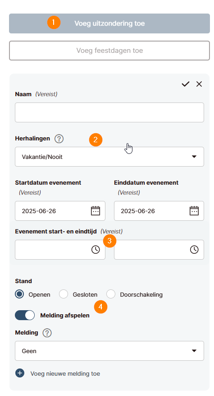214x396 pixels.
Task: Open calendar picker for Einddatum evenement
Action: click(x=194, y=211)
